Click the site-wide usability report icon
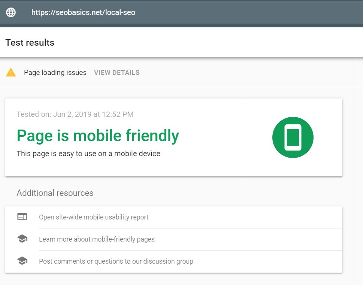 (x=22, y=217)
